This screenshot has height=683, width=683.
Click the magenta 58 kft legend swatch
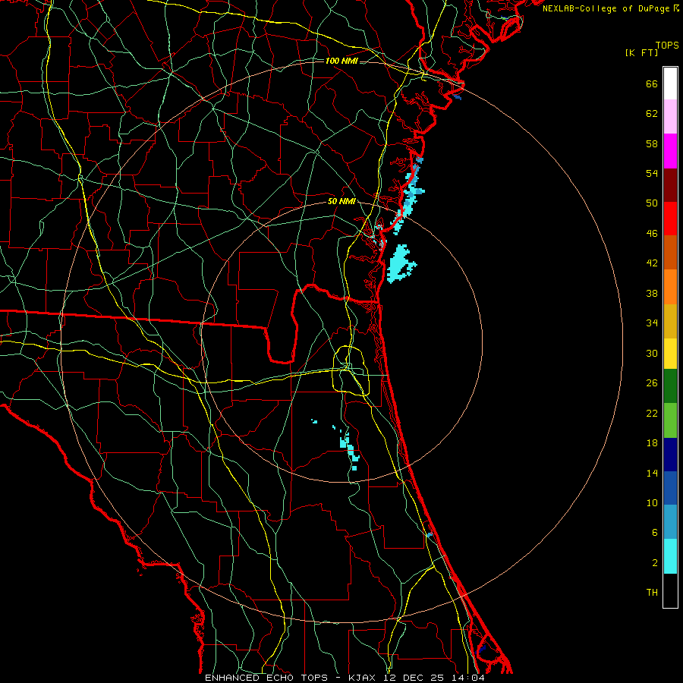[670, 151]
